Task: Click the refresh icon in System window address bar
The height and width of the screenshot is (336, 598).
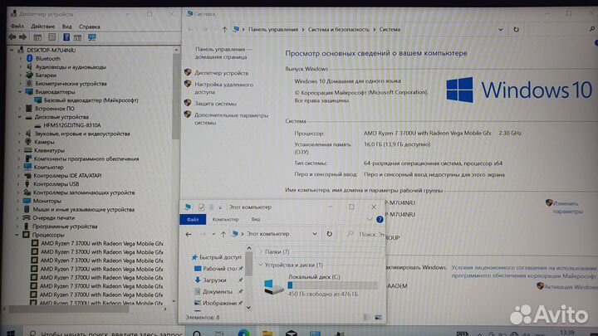Action: [516, 29]
